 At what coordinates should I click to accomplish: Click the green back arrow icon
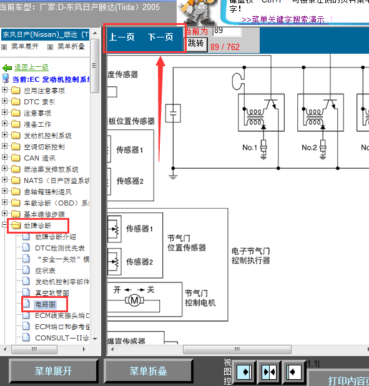(x=7, y=67)
